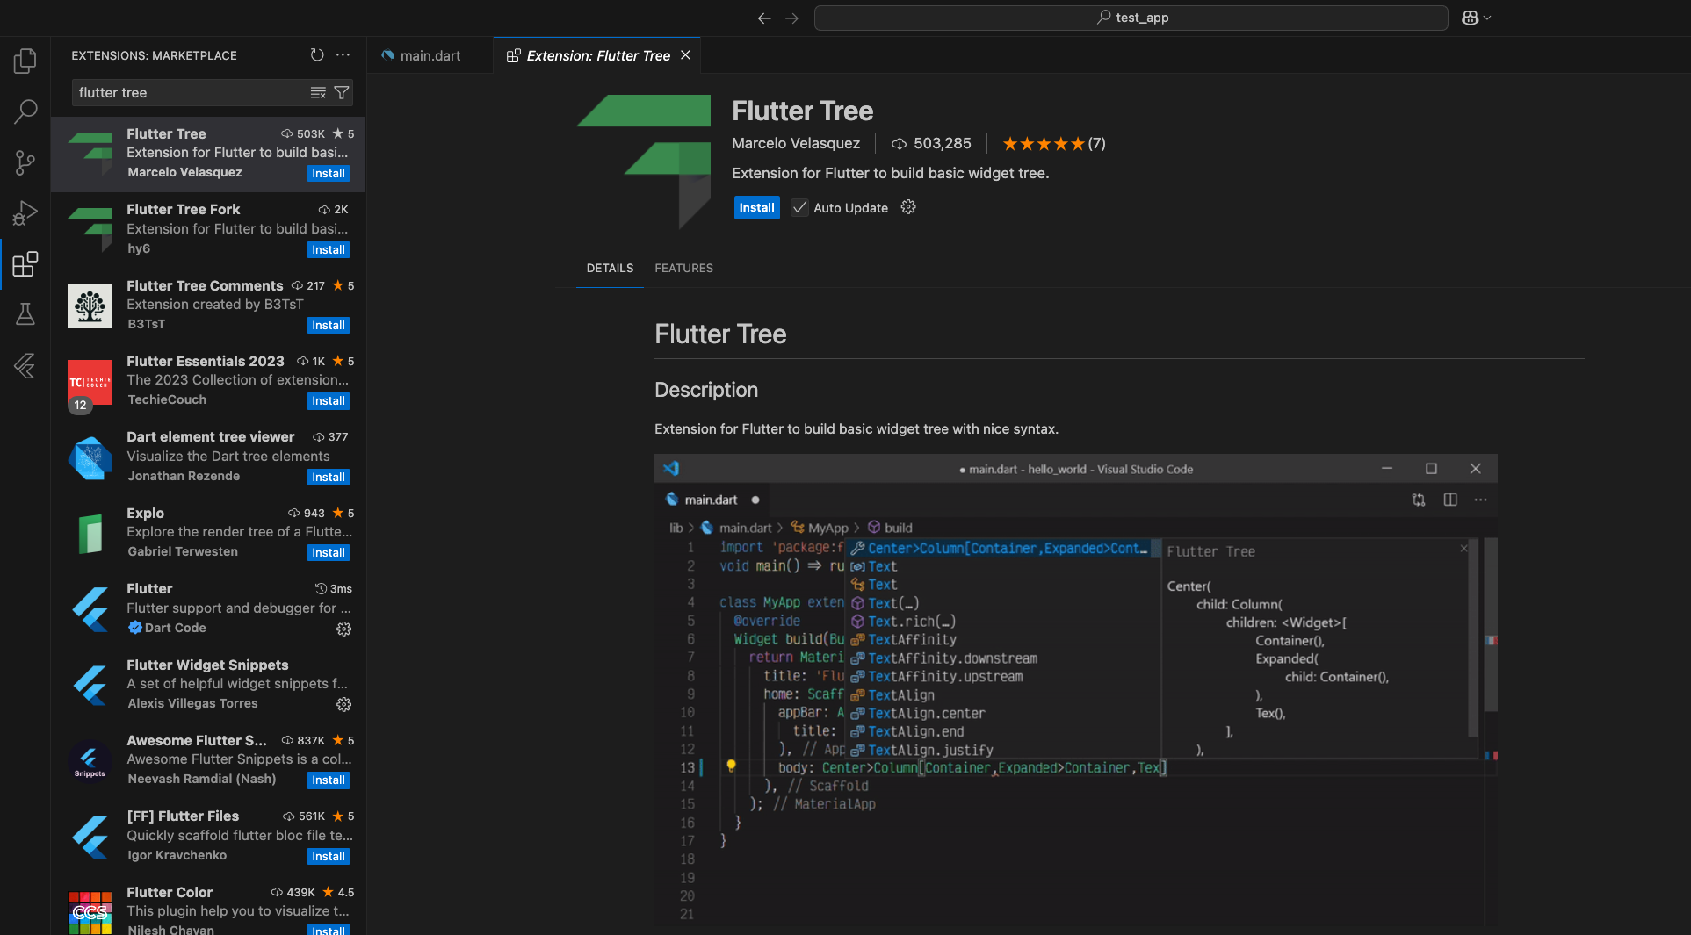This screenshot has width=1691, height=935.
Task: Install Flutter Tree from the details page
Action: pos(756,207)
